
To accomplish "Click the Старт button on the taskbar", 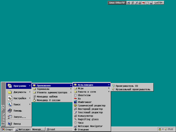I will click(x=7, y=129).
